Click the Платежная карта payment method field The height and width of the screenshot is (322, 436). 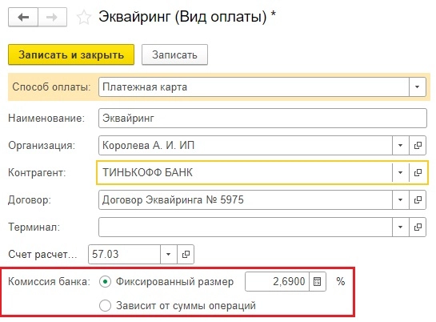click(x=254, y=87)
